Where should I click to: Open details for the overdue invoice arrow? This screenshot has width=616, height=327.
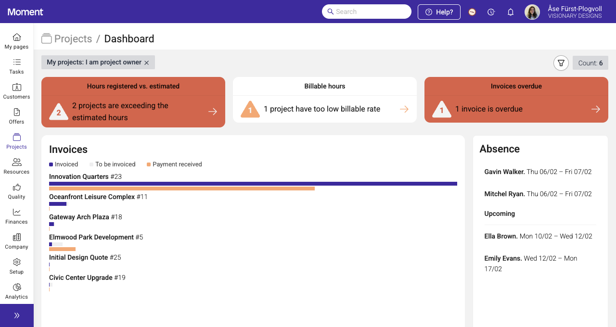[x=596, y=109]
